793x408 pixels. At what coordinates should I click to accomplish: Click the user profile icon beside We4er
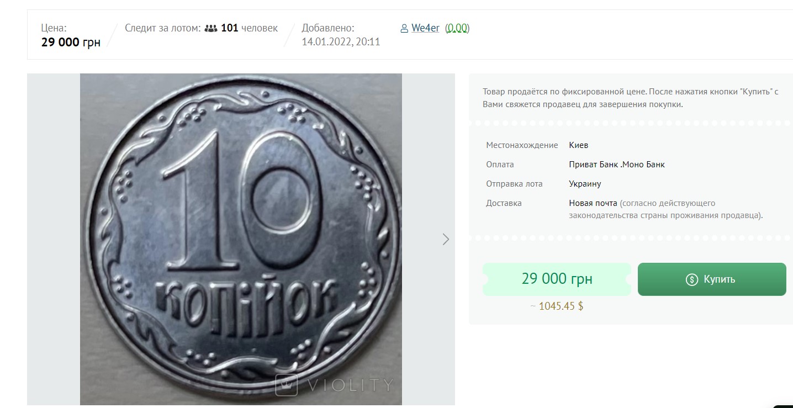[405, 28]
